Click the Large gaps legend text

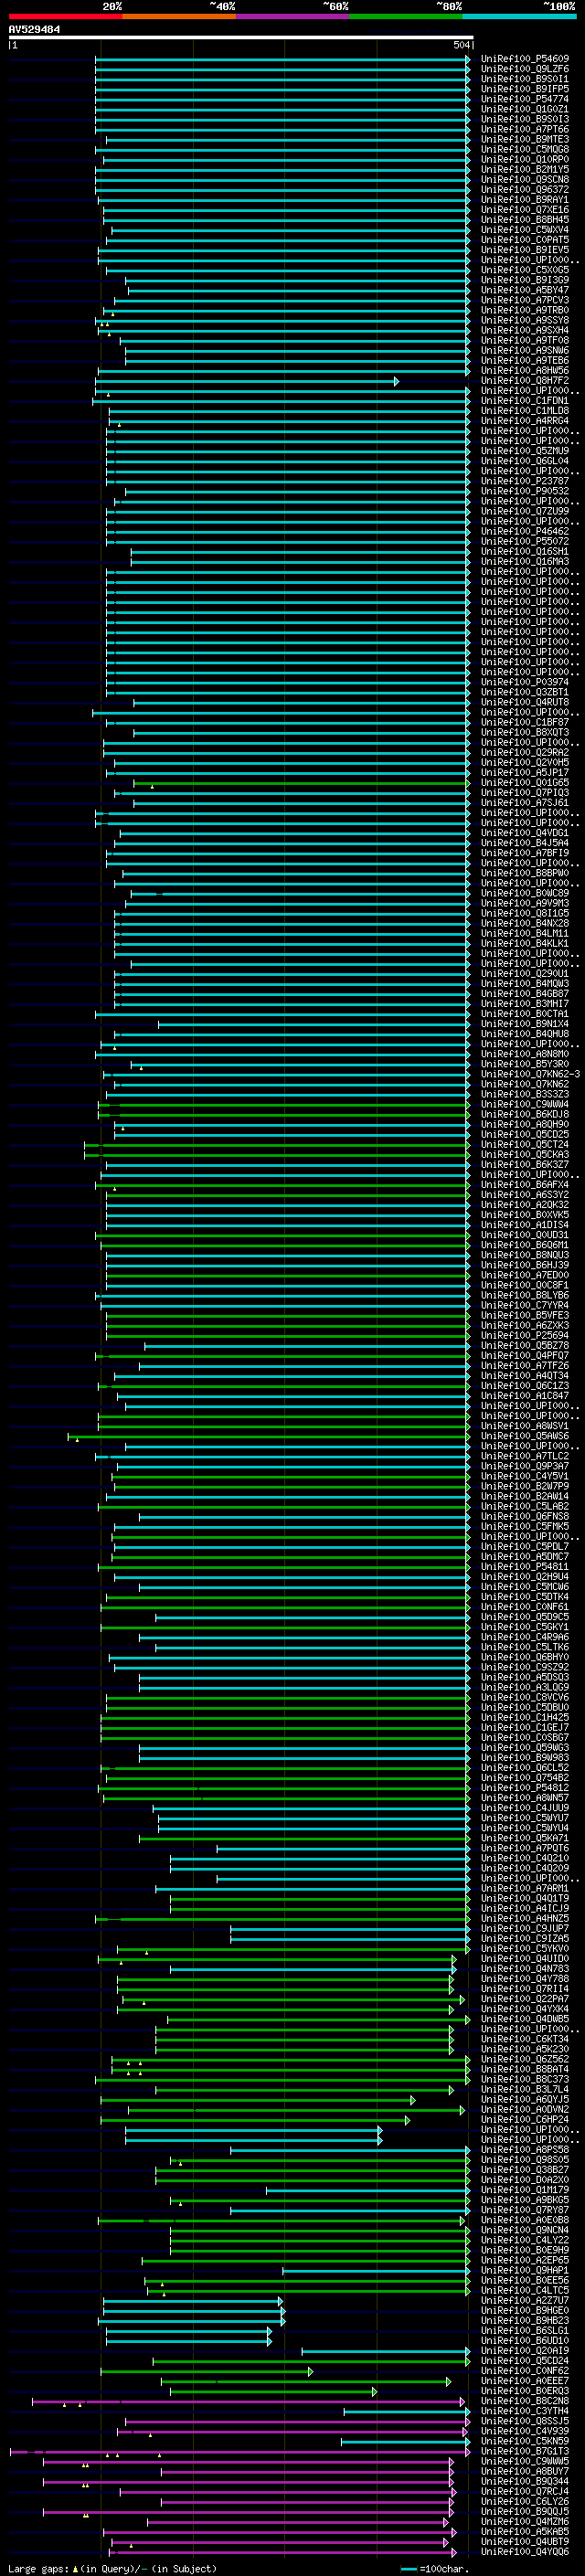coord(112,2568)
